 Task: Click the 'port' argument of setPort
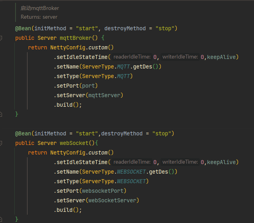point(88,86)
